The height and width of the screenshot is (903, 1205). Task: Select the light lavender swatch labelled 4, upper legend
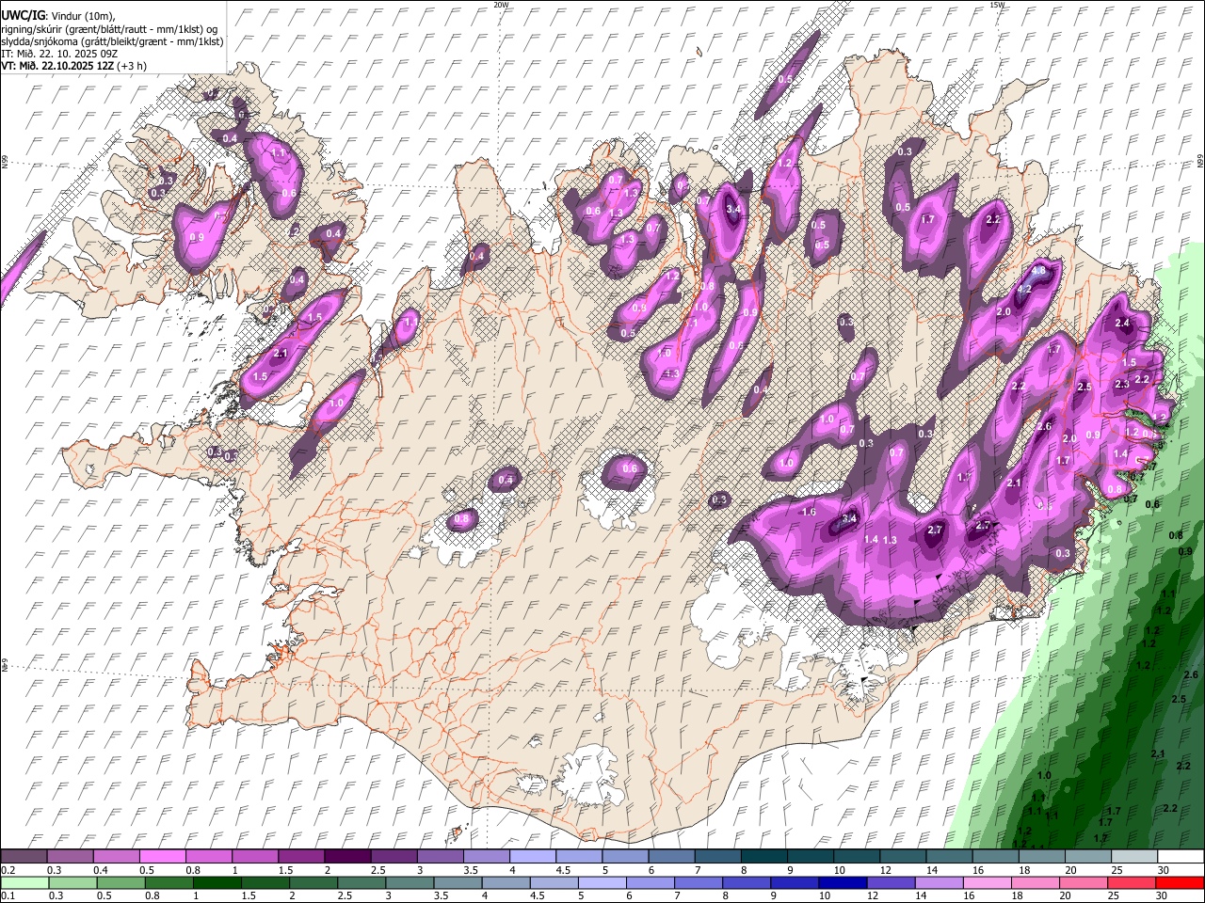point(531,856)
